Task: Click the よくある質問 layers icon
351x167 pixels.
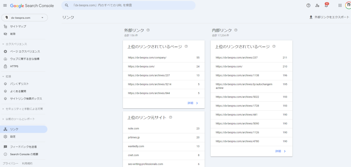Action: coord(5,91)
